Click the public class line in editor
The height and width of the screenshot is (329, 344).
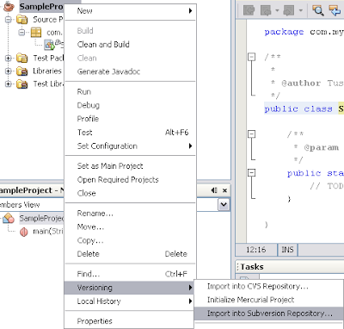(304, 109)
